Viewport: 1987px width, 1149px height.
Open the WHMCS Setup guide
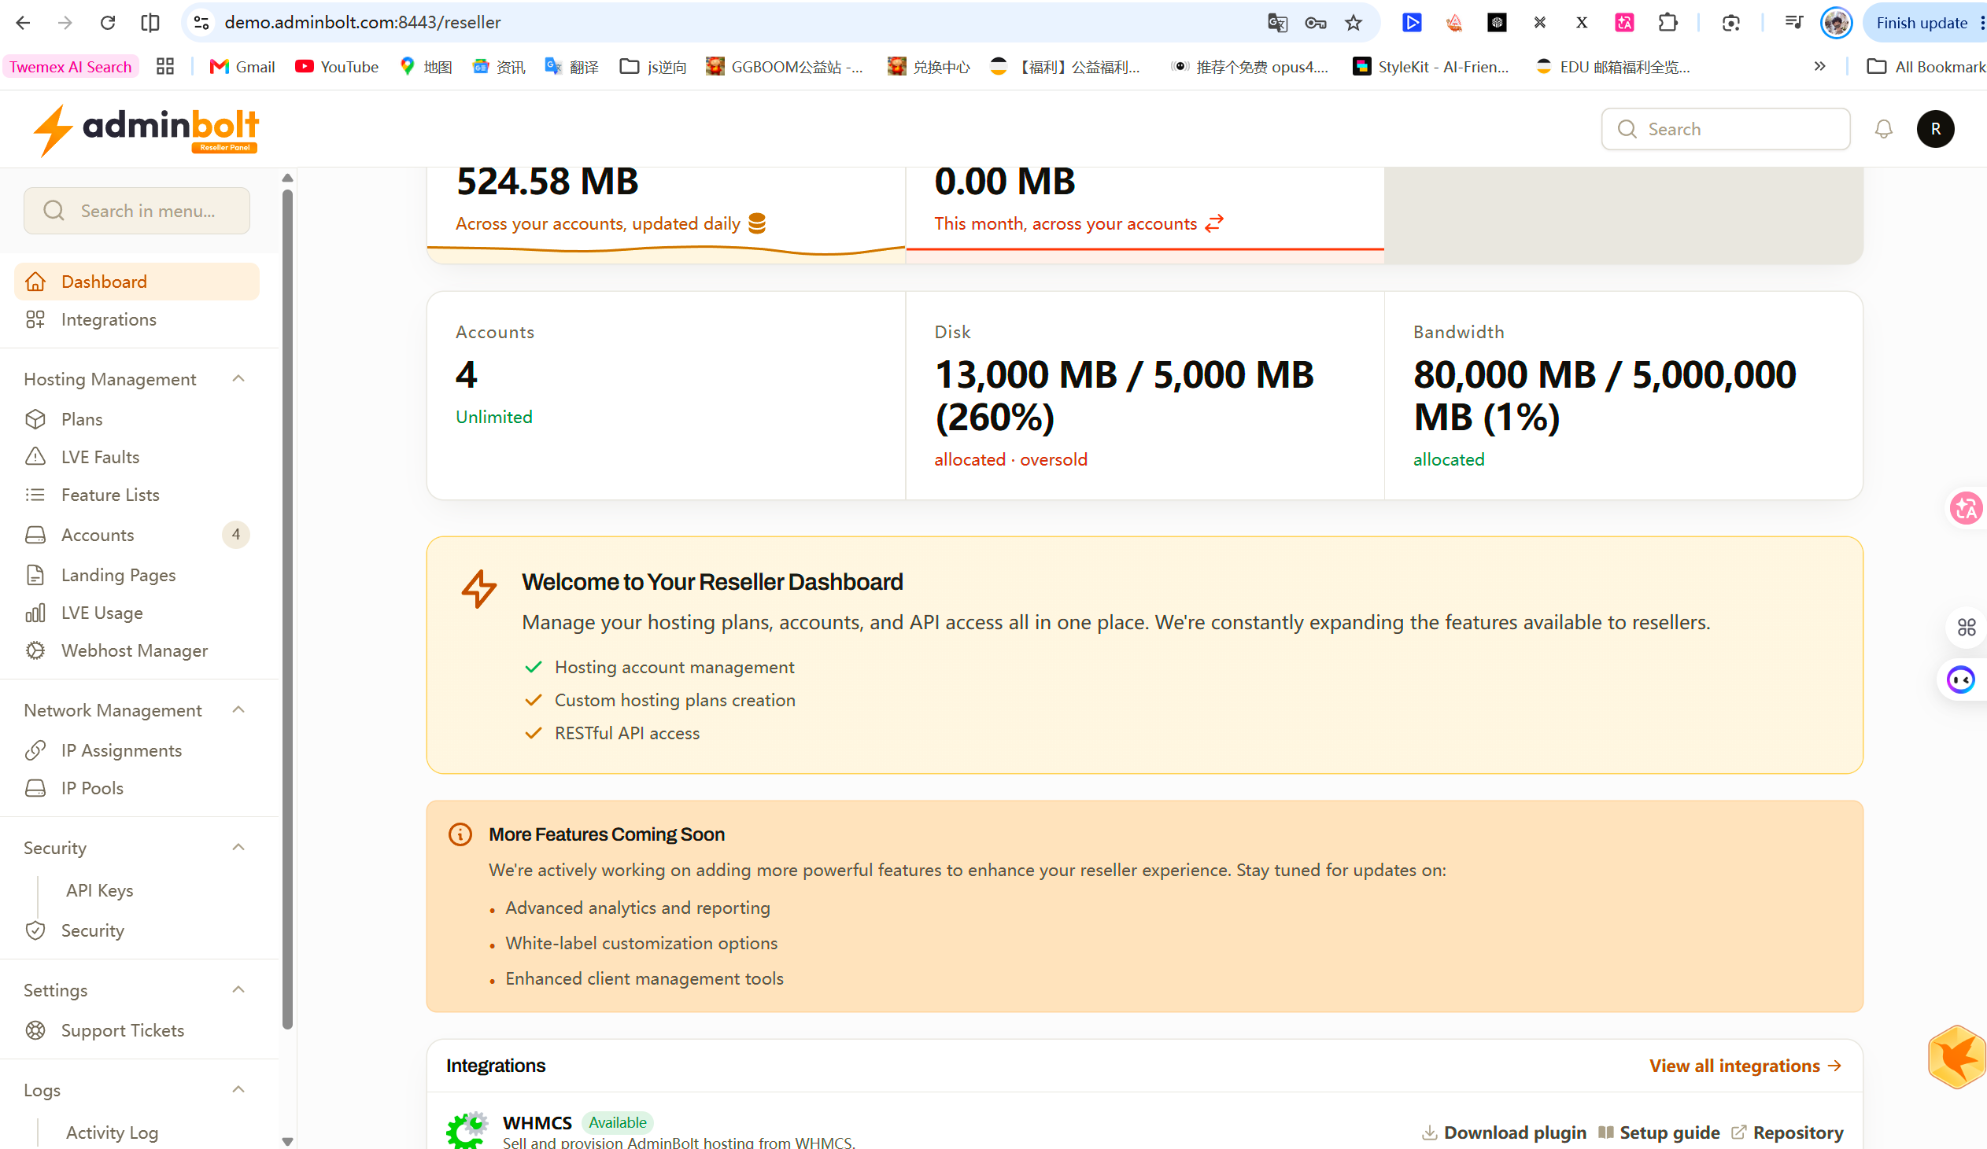click(x=1659, y=1132)
